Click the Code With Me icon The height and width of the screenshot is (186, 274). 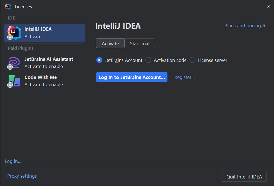[14, 81]
